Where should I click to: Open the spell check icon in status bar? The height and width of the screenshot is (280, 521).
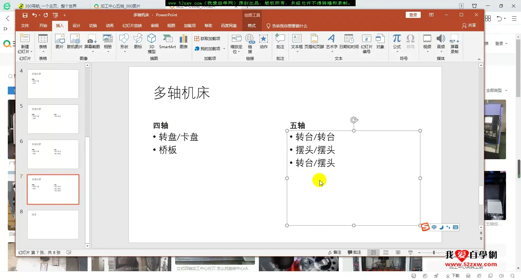(69, 252)
